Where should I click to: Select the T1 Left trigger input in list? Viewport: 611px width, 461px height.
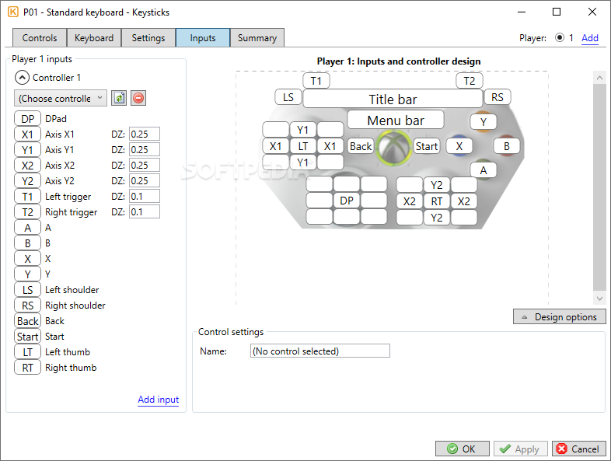click(28, 197)
